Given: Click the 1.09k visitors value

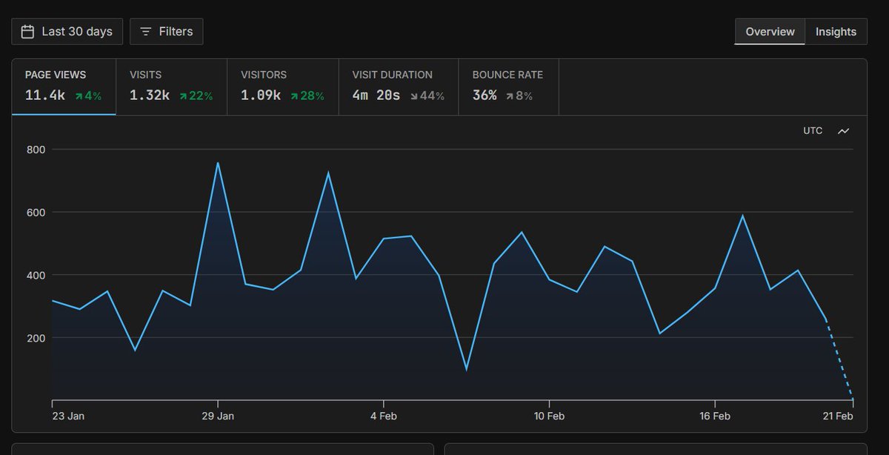Looking at the screenshot, I should point(261,96).
